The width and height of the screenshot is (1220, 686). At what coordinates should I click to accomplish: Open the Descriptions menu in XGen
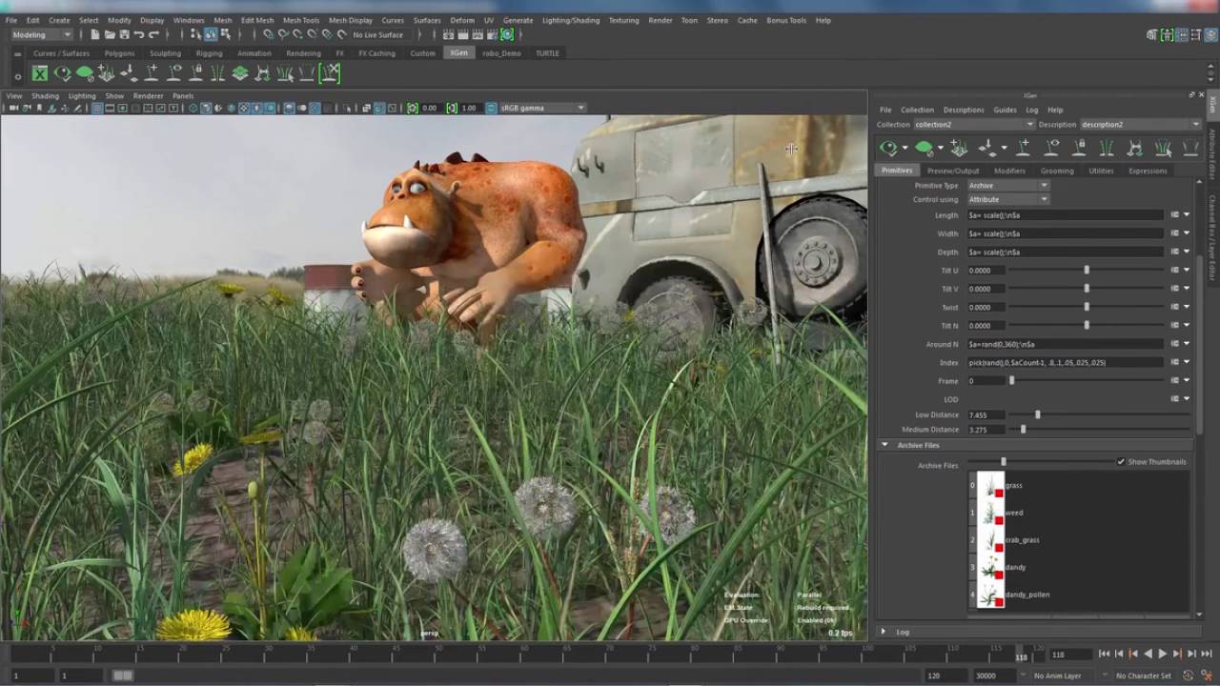tap(964, 110)
